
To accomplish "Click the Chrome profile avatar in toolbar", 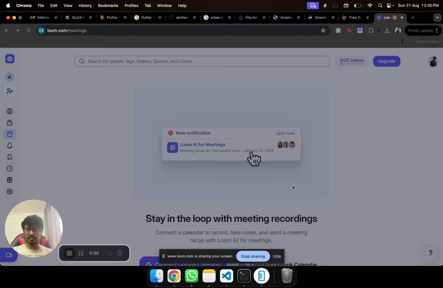I will coord(398,30).
